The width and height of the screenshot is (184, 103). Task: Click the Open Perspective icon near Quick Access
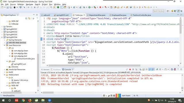(168, 11)
